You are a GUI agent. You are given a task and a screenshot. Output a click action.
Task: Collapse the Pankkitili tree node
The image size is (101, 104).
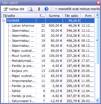[4, 21]
